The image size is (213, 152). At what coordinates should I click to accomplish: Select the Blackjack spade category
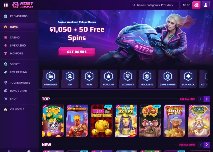click(188, 79)
